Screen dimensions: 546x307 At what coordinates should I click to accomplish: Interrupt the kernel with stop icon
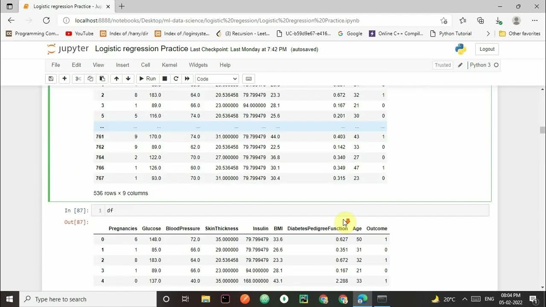pyautogui.click(x=165, y=78)
